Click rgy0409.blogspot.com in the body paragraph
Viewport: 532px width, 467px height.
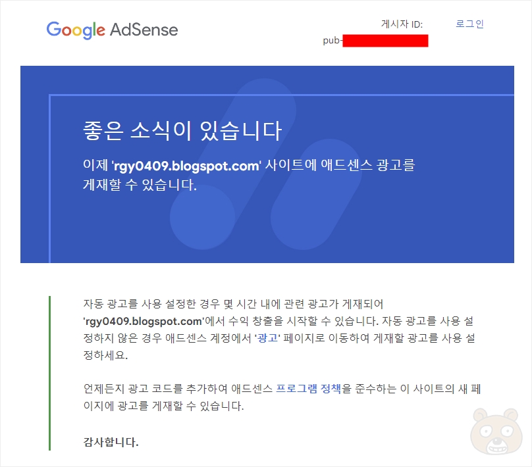click(144, 321)
